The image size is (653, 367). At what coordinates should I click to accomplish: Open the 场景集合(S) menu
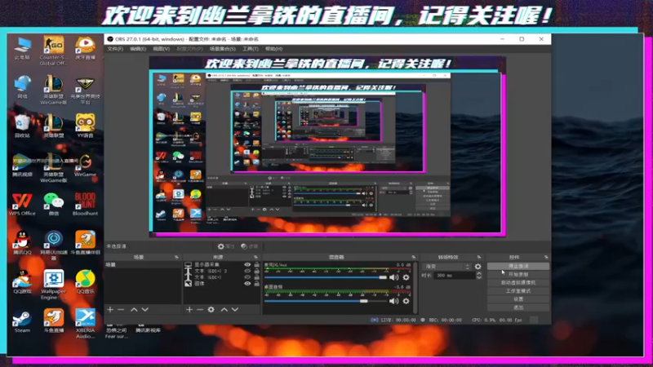222,49
